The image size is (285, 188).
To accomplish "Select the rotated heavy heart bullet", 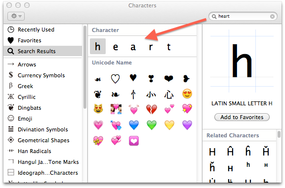I will point(187,79).
